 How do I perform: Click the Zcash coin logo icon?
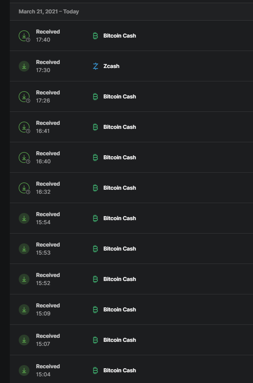95,66
